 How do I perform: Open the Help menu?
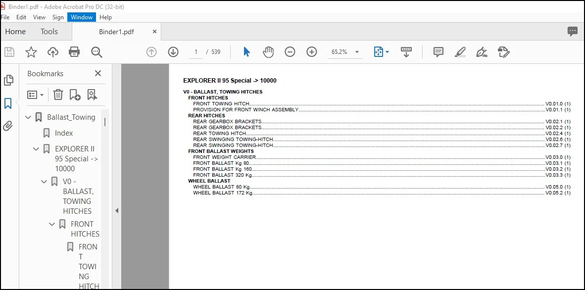click(x=105, y=17)
